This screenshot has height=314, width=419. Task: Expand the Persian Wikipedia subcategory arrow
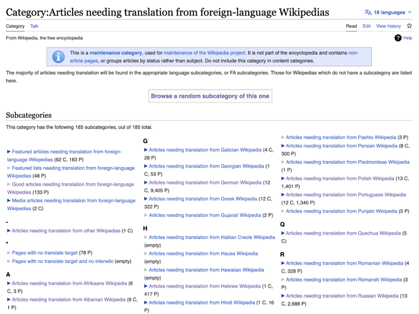click(x=283, y=146)
